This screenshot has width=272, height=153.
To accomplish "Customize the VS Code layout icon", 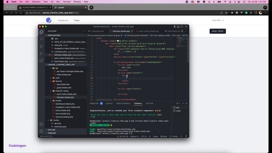I will (186, 26).
